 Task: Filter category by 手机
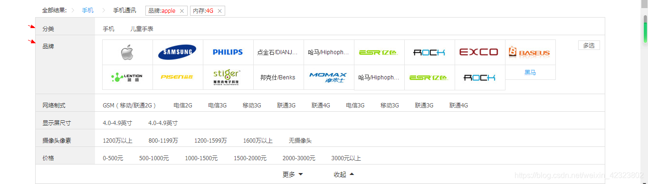108,29
